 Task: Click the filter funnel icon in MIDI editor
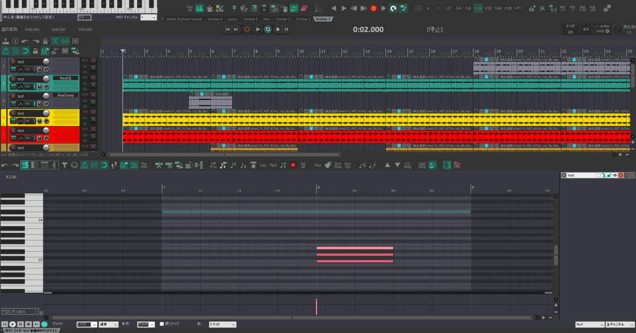click(x=65, y=166)
